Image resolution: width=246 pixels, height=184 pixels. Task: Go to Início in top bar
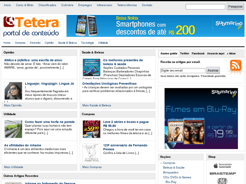point(7,5)
